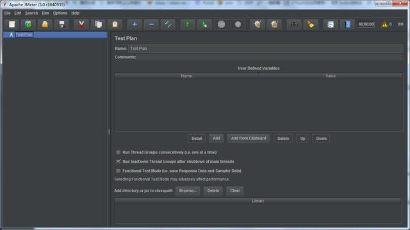This screenshot has width=410, height=230.
Task: Open the Templates icon in toolbar
Action: pyautogui.click(x=28, y=24)
